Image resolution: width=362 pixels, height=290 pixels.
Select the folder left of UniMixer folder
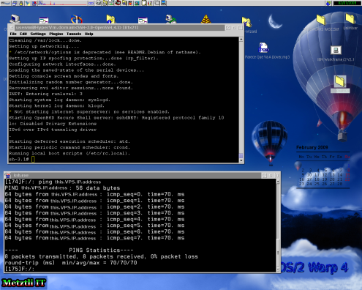321,20
